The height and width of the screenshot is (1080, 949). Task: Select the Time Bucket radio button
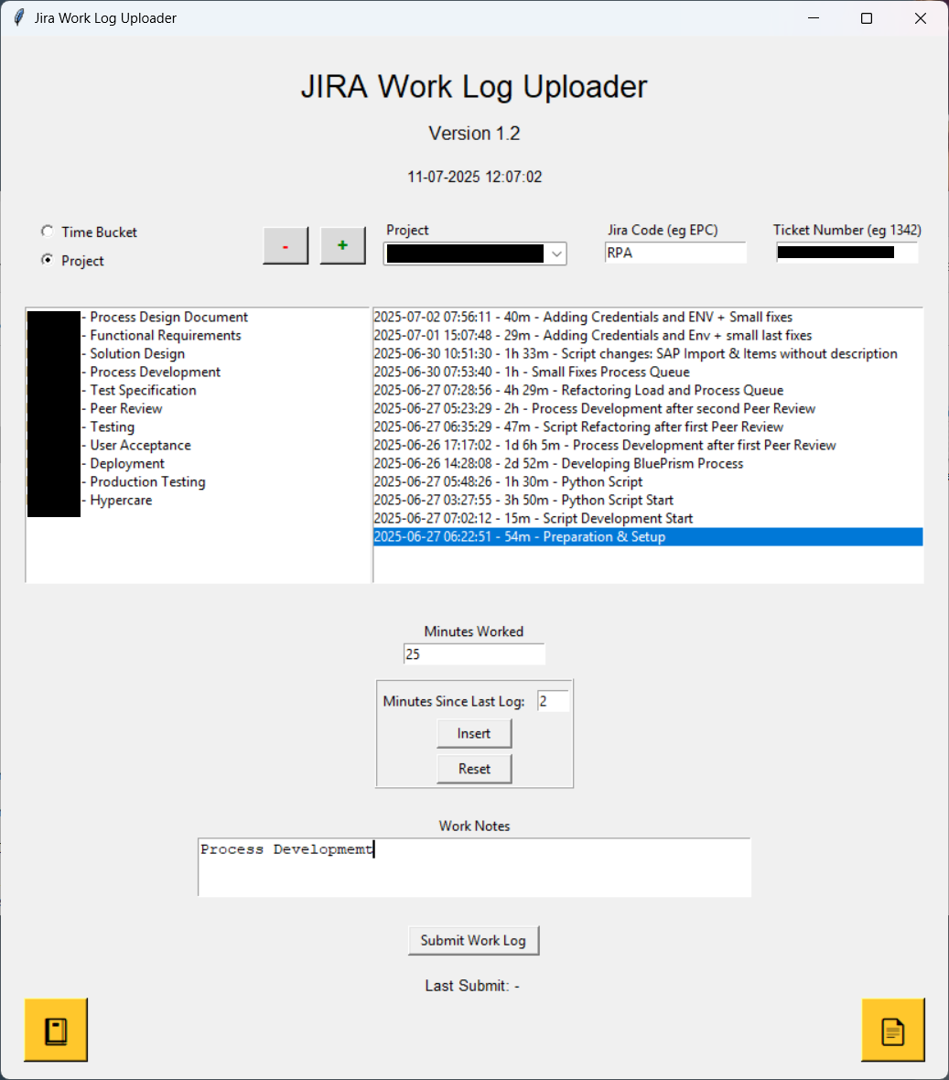pyautogui.click(x=47, y=231)
